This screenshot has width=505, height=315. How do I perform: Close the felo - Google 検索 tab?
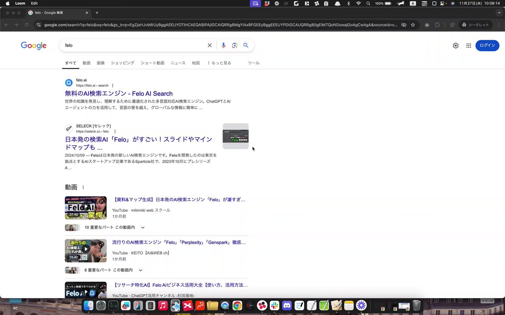coord(87,13)
